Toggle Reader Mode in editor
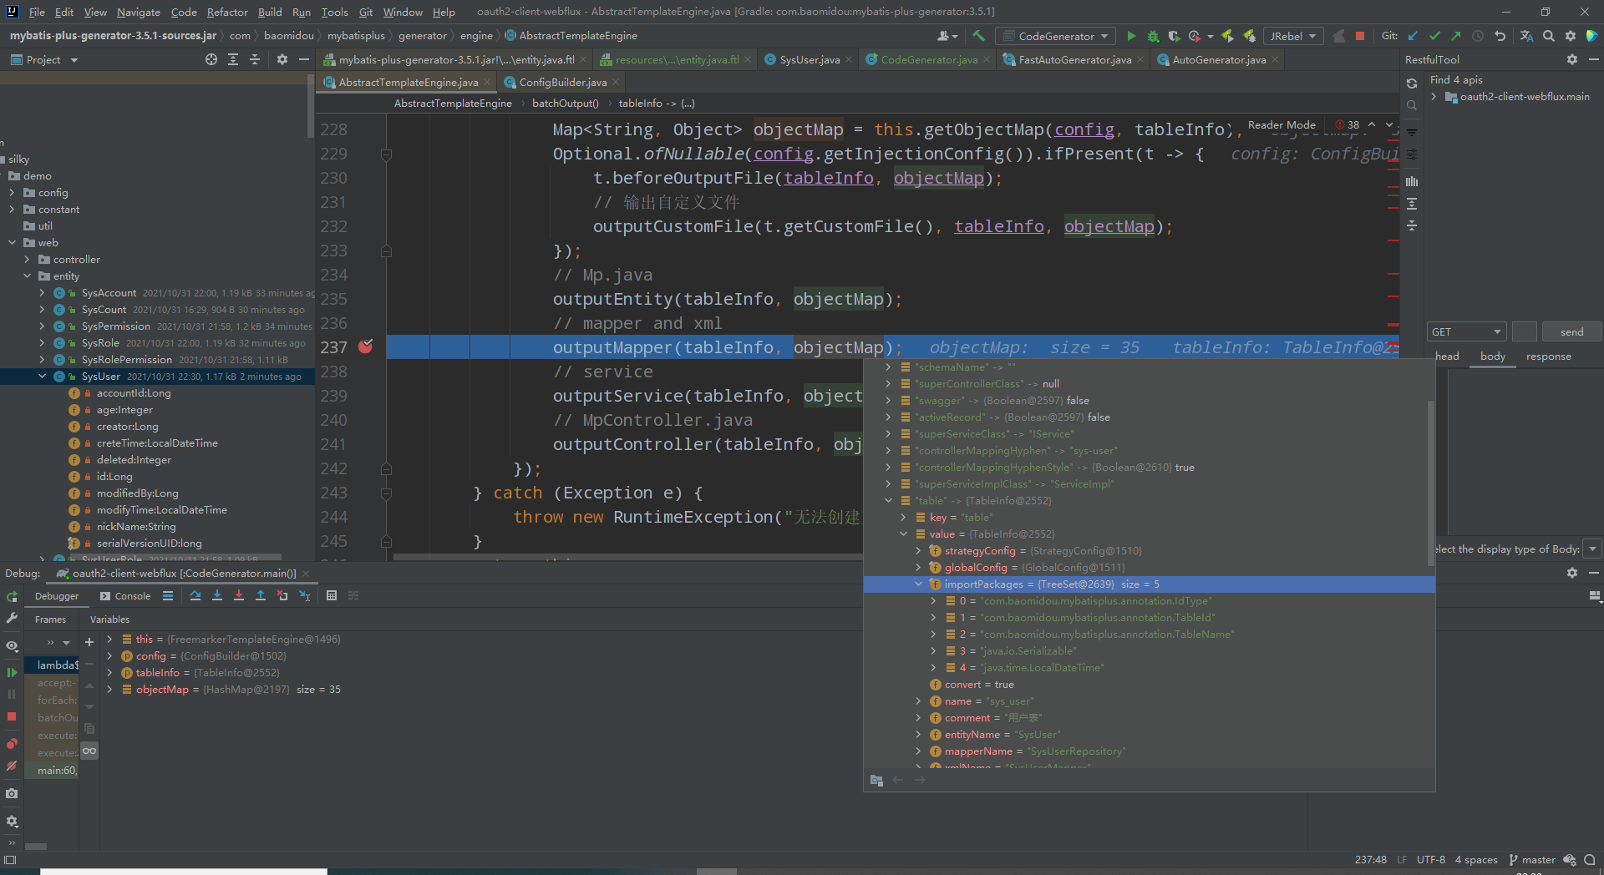 point(1282,124)
